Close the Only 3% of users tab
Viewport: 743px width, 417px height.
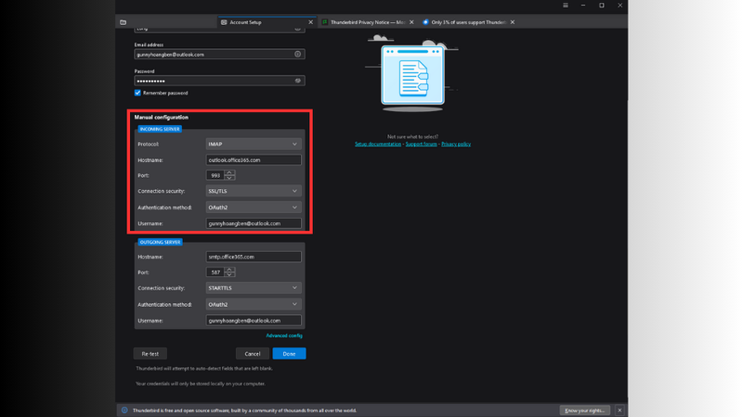coord(513,22)
